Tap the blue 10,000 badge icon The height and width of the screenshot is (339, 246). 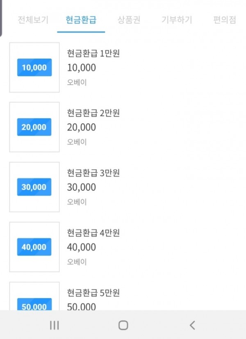coord(34,68)
